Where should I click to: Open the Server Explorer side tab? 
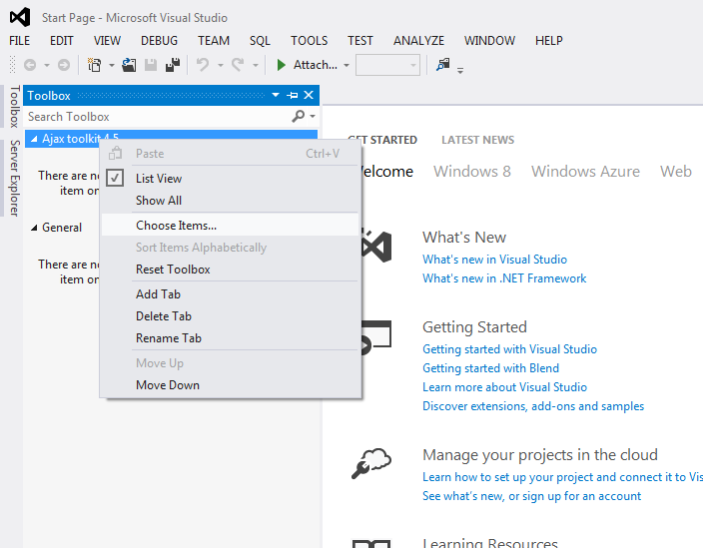(x=14, y=178)
